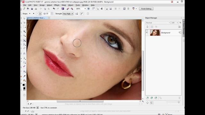Viewport: 205px width, 115px height.
Task: Select the Fill bucket tool
Action: tap(24, 80)
